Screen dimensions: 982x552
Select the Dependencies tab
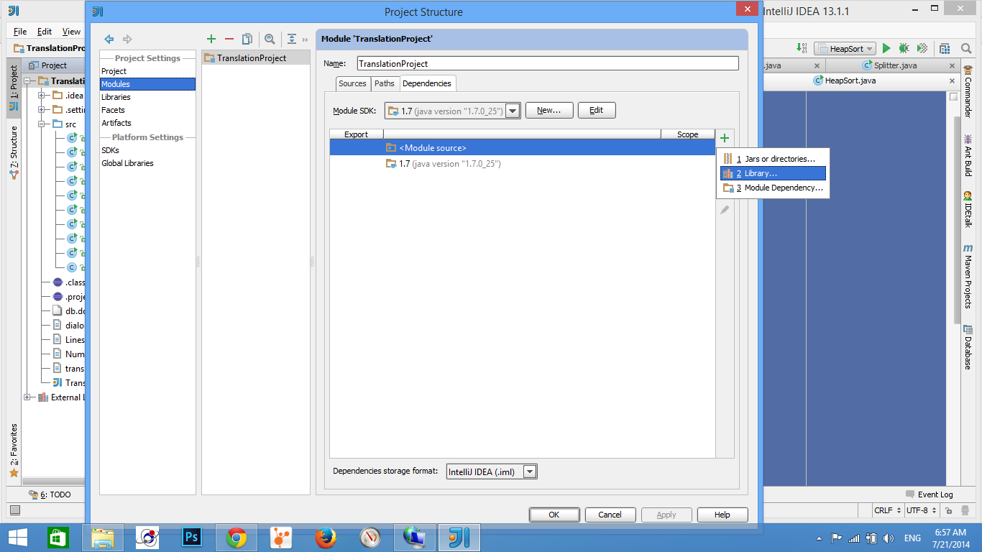click(x=427, y=83)
